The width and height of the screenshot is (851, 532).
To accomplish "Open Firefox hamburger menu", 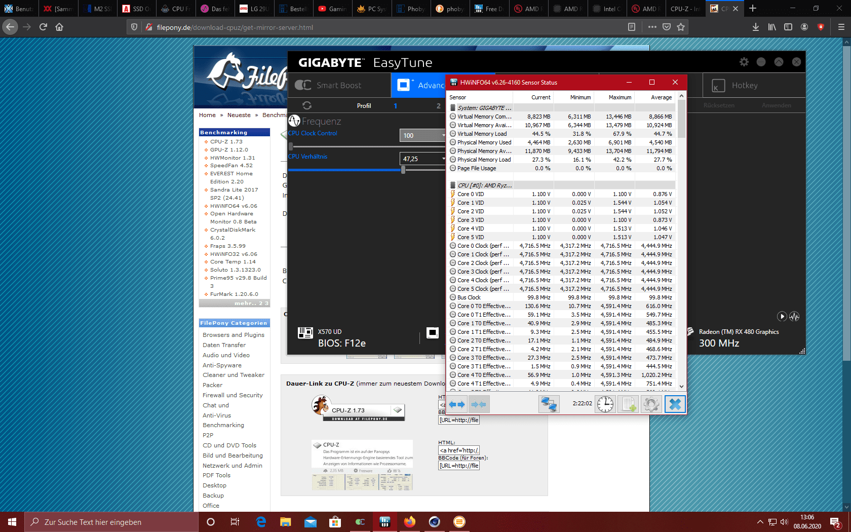I will pos(841,27).
